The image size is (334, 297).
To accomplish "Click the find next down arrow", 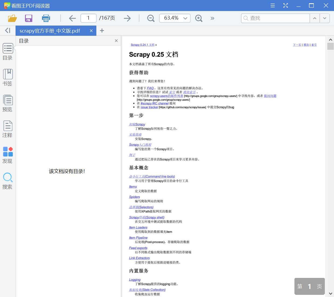I will click(x=325, y=18).
